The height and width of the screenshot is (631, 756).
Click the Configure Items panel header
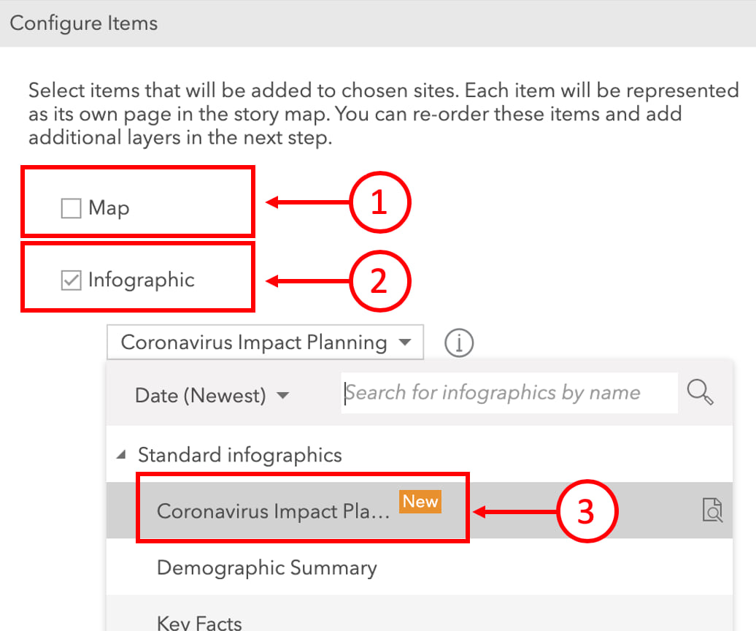click(84, 23)
